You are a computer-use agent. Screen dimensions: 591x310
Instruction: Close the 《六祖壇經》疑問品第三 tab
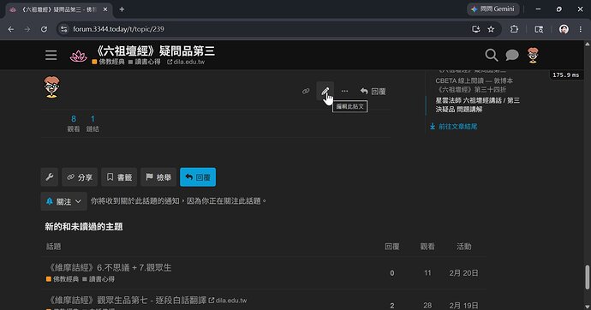(x=105, y=9)
